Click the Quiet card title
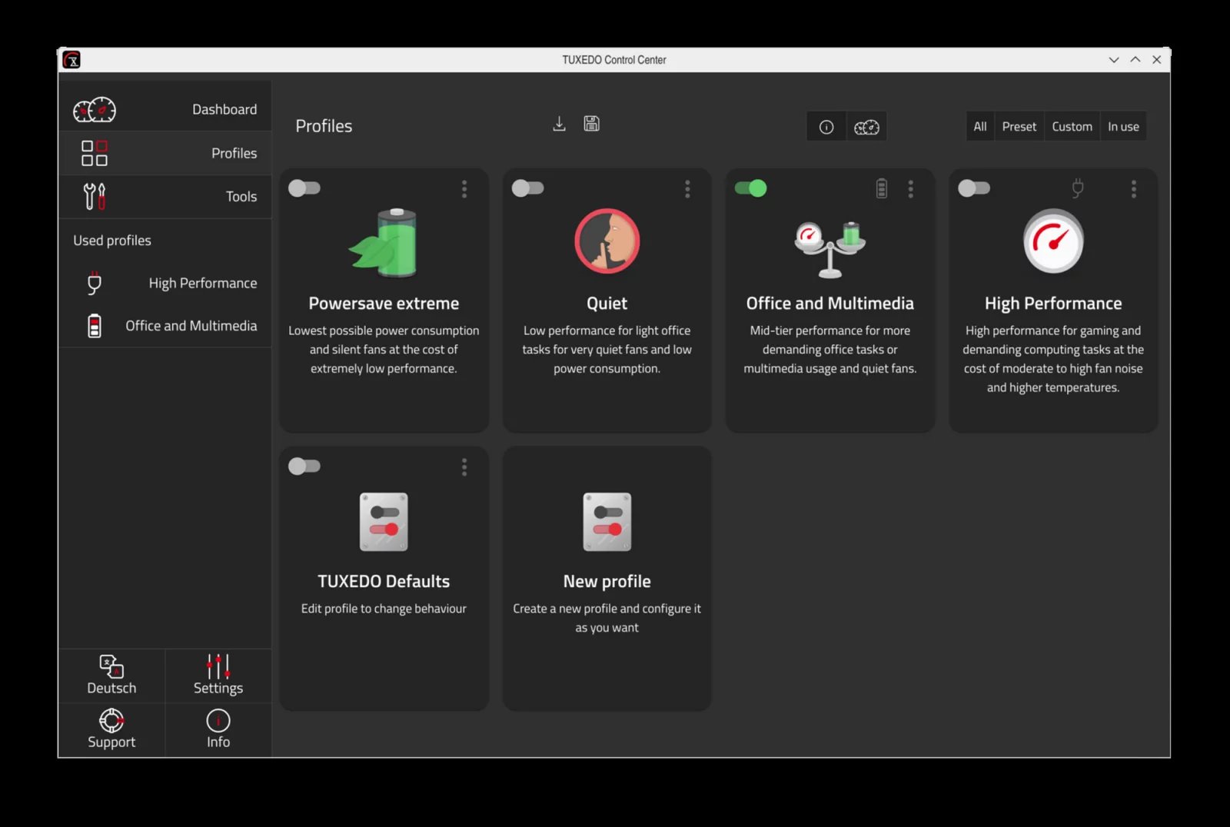The width and height of the screenshot is (1230, 827). click(x=607, y=304)
